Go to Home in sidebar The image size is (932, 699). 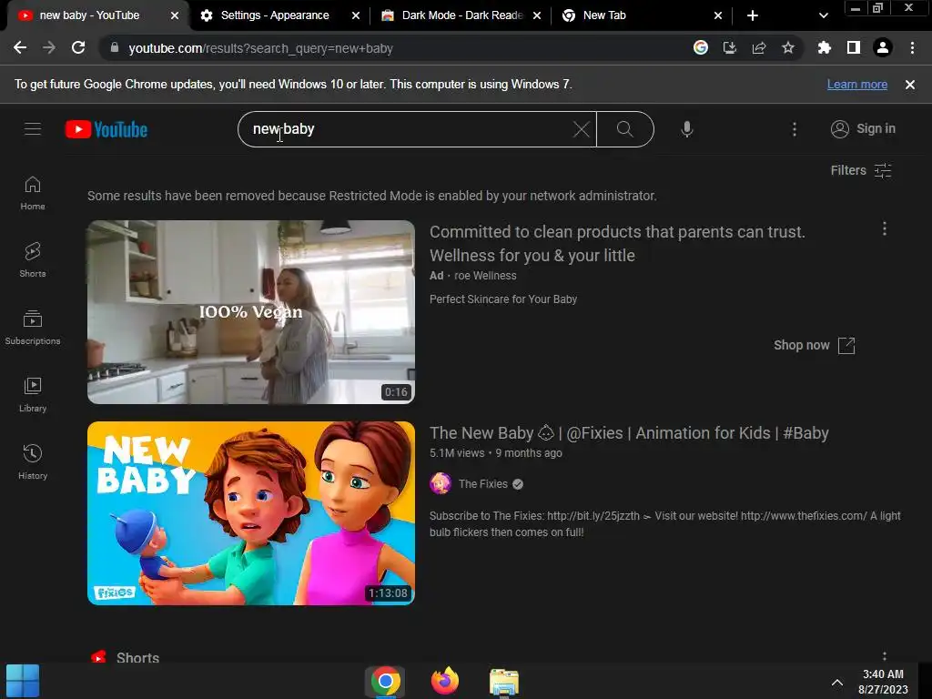pos(33,193)
